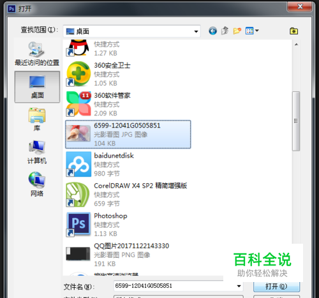Click the 104 KB size text
The image size is (319, 298).
click(105, 144)
